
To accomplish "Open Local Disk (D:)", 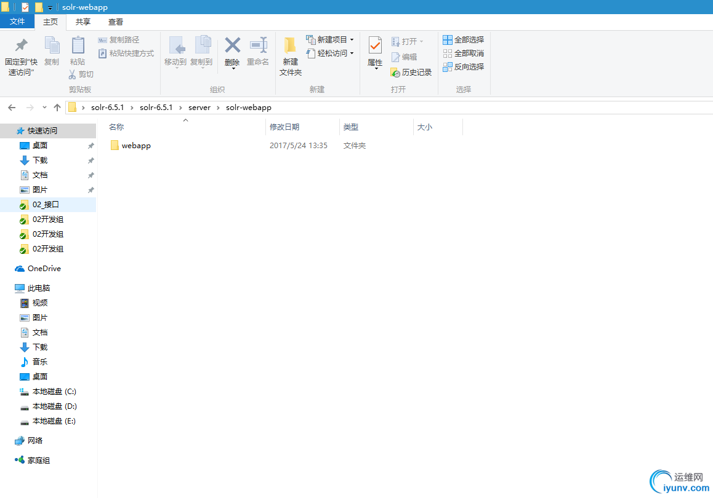I will click(48, 406).
